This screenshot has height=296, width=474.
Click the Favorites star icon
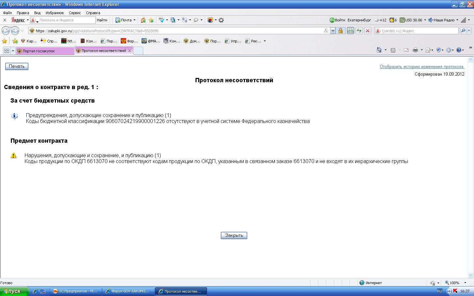[x=5, y=41]
